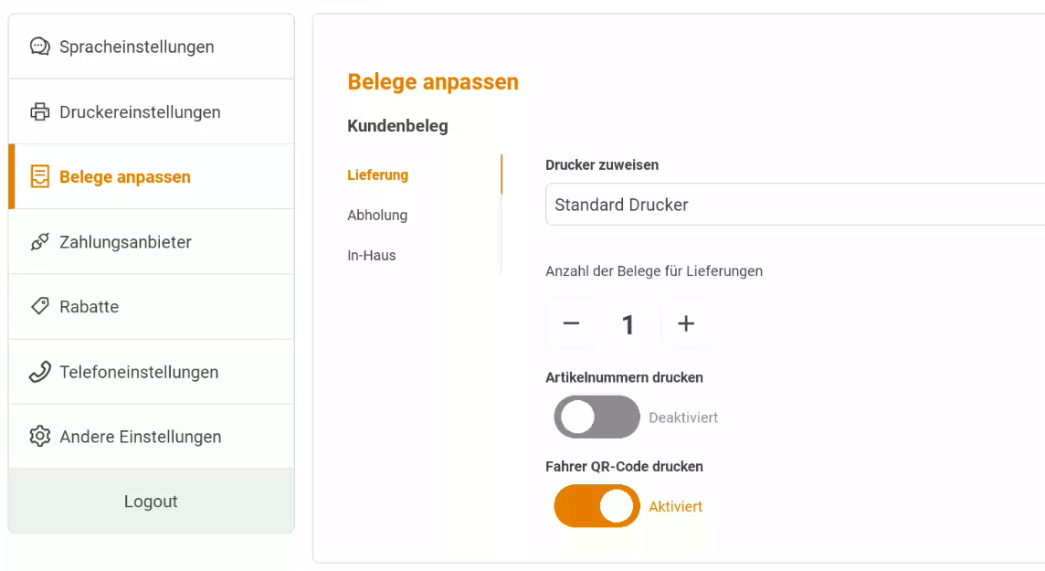Select the In-Haus tab
The height and width of the screenshot is (571, 1045).
click(371, 255)
